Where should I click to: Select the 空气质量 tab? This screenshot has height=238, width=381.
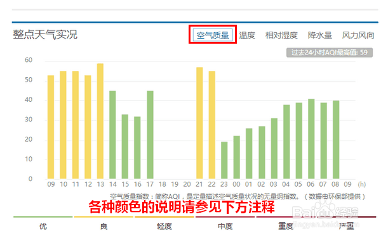click(213, 35)
